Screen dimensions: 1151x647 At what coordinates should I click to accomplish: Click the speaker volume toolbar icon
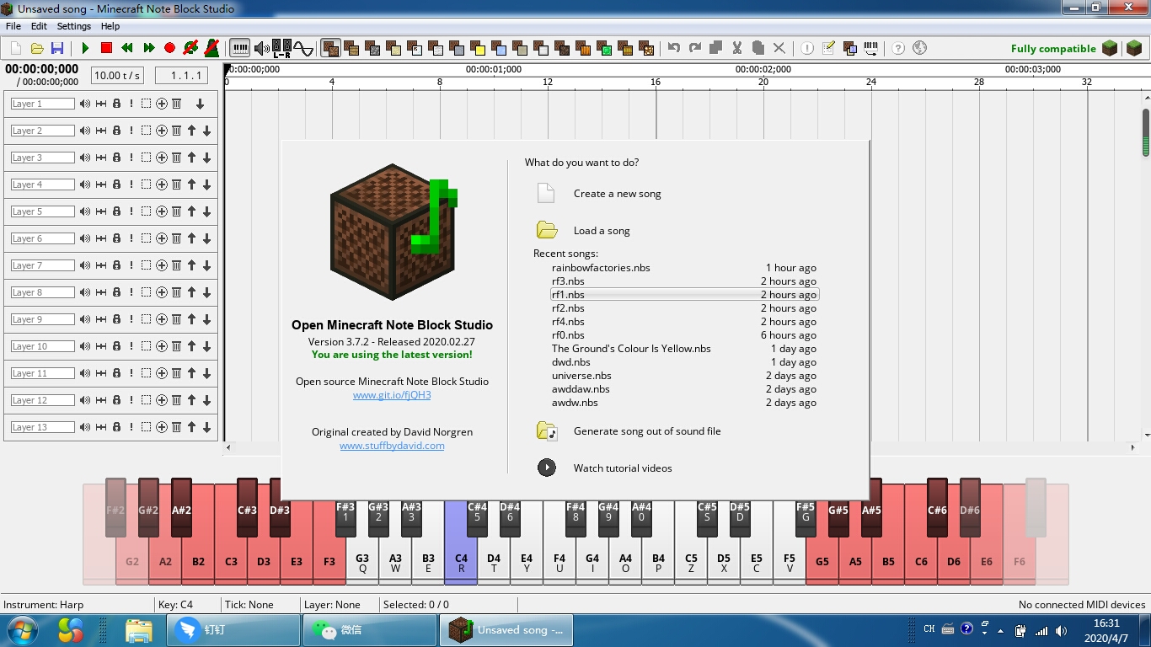pyautogui.click(x=262, y=48)
